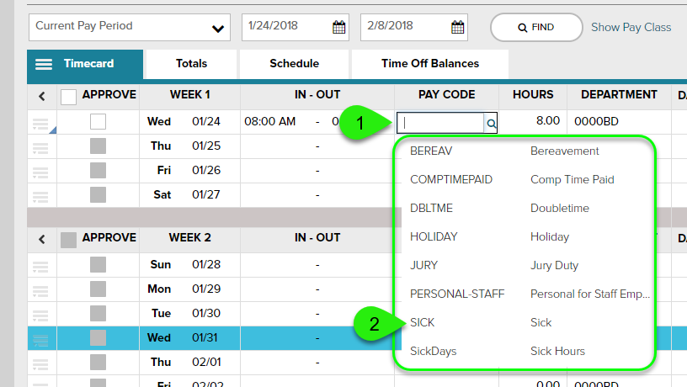Click the row menu icon for Wed 01/31
Viewport: 687px width, 387px height.
40,338
